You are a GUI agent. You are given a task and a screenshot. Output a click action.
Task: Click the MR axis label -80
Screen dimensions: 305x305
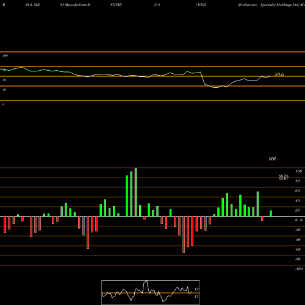pos(298,259)
